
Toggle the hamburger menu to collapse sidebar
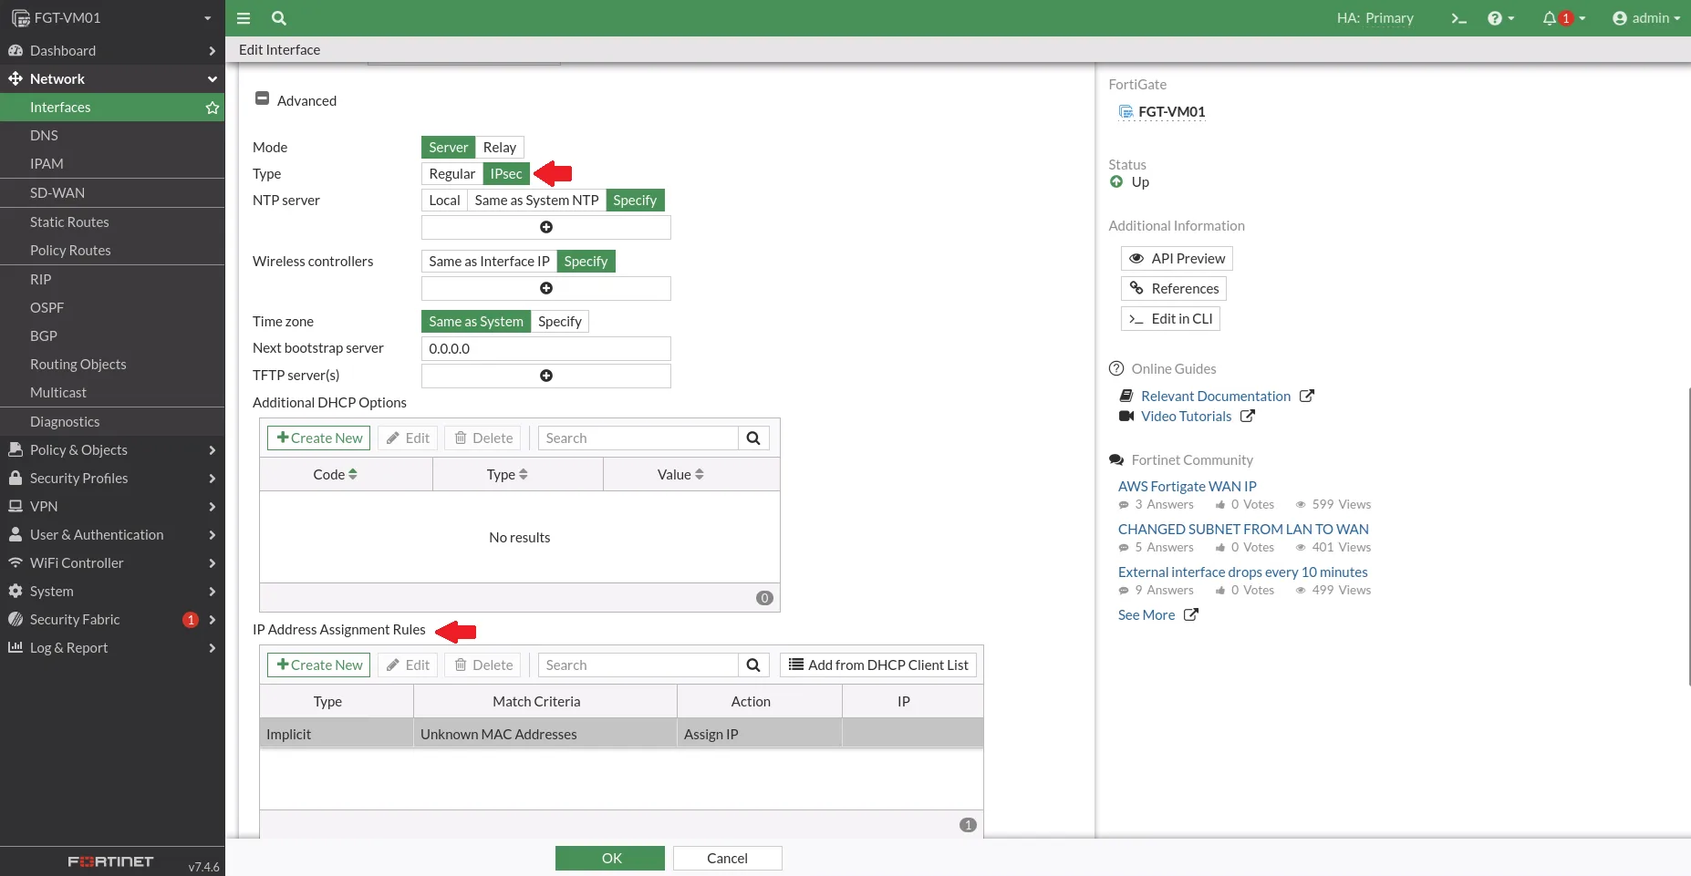point(244,18)
